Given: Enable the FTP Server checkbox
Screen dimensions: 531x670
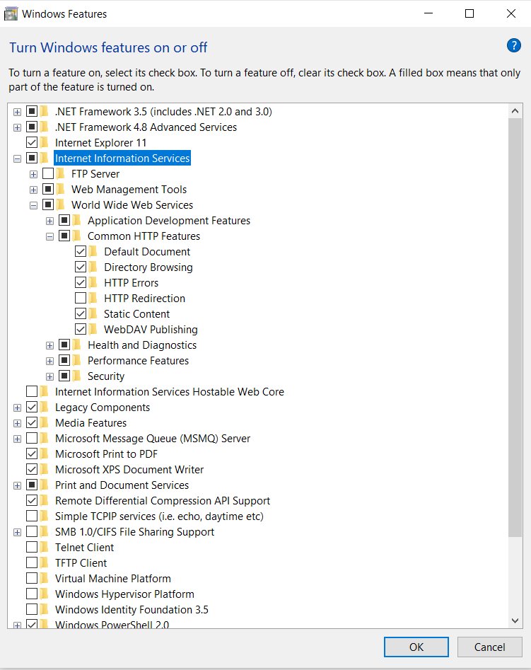Looking at the screenshot, I should point(48,173).
